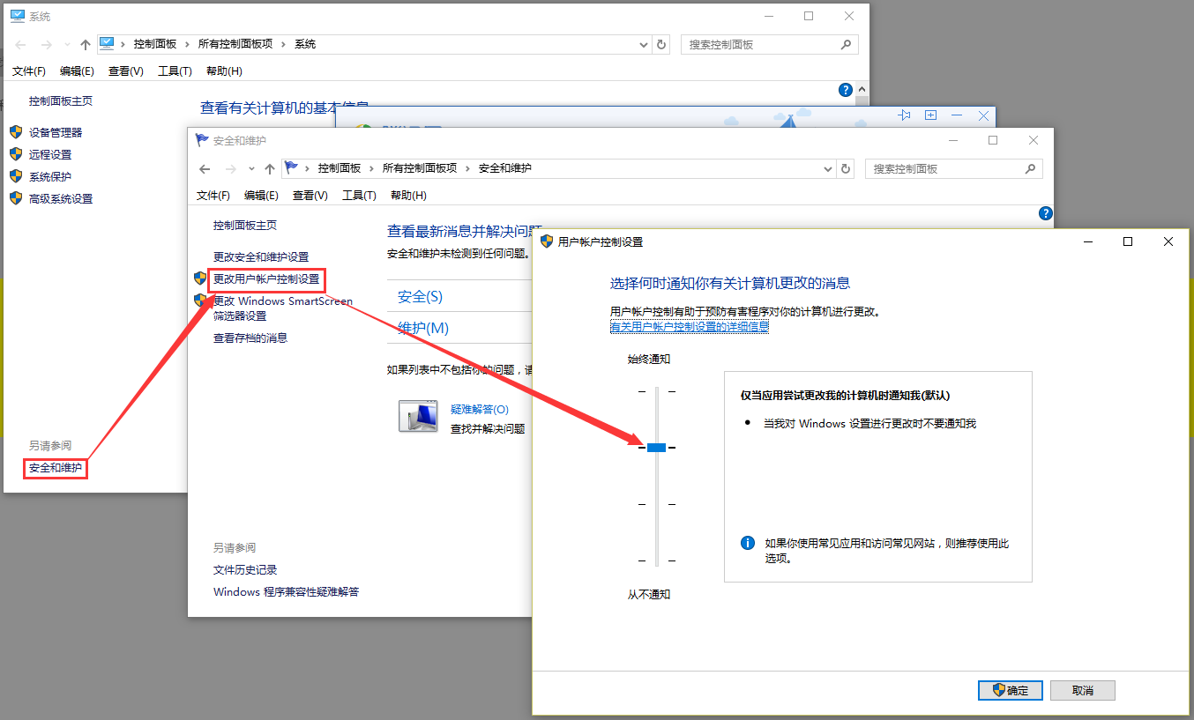
Task: Click search magnifier in System window
Action: 846,44
